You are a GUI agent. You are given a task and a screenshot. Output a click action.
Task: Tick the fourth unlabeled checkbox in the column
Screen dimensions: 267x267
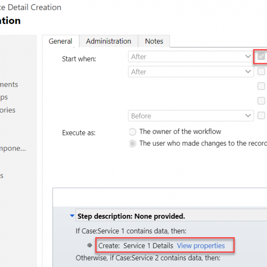click(x=261, y=101)
